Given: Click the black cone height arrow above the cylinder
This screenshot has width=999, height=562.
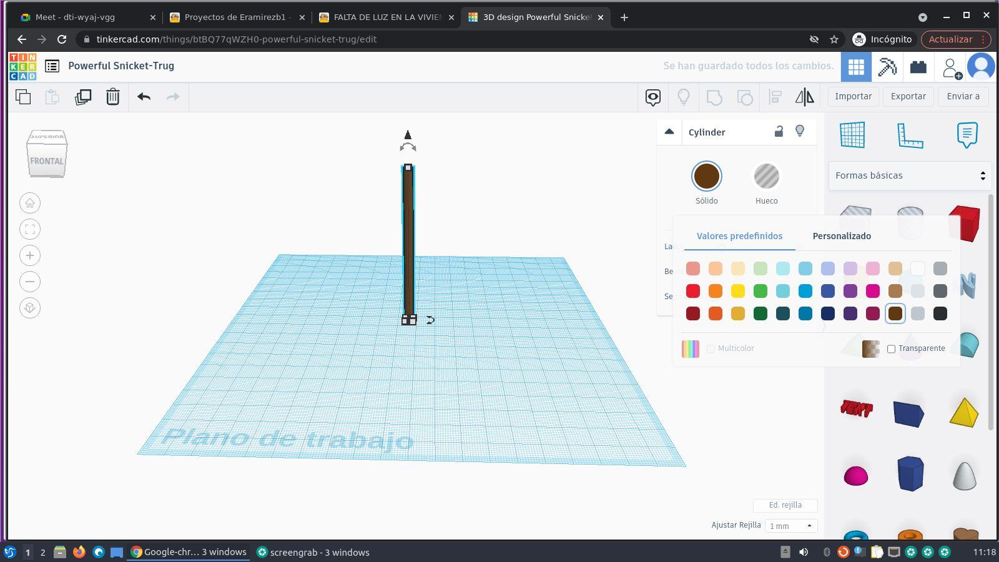Looking at the screenshot, I should coord(408,135).
